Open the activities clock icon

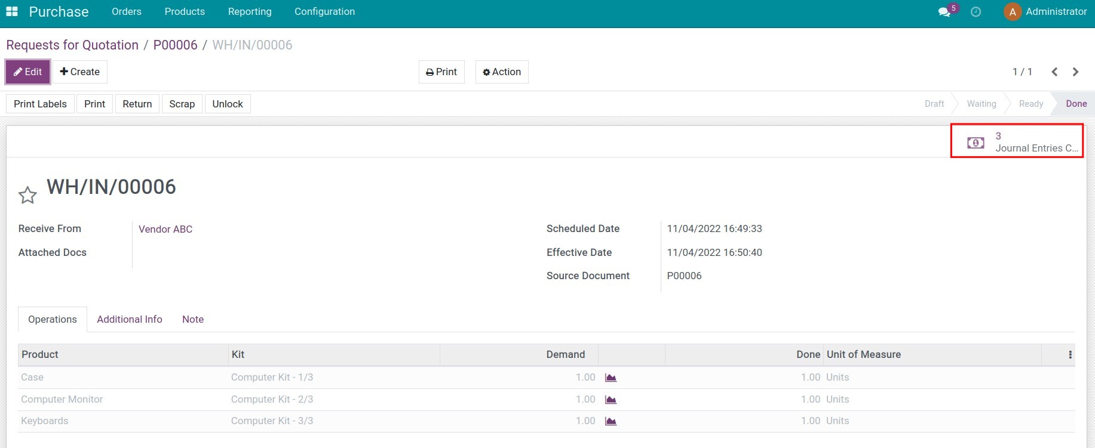(976, 12)
